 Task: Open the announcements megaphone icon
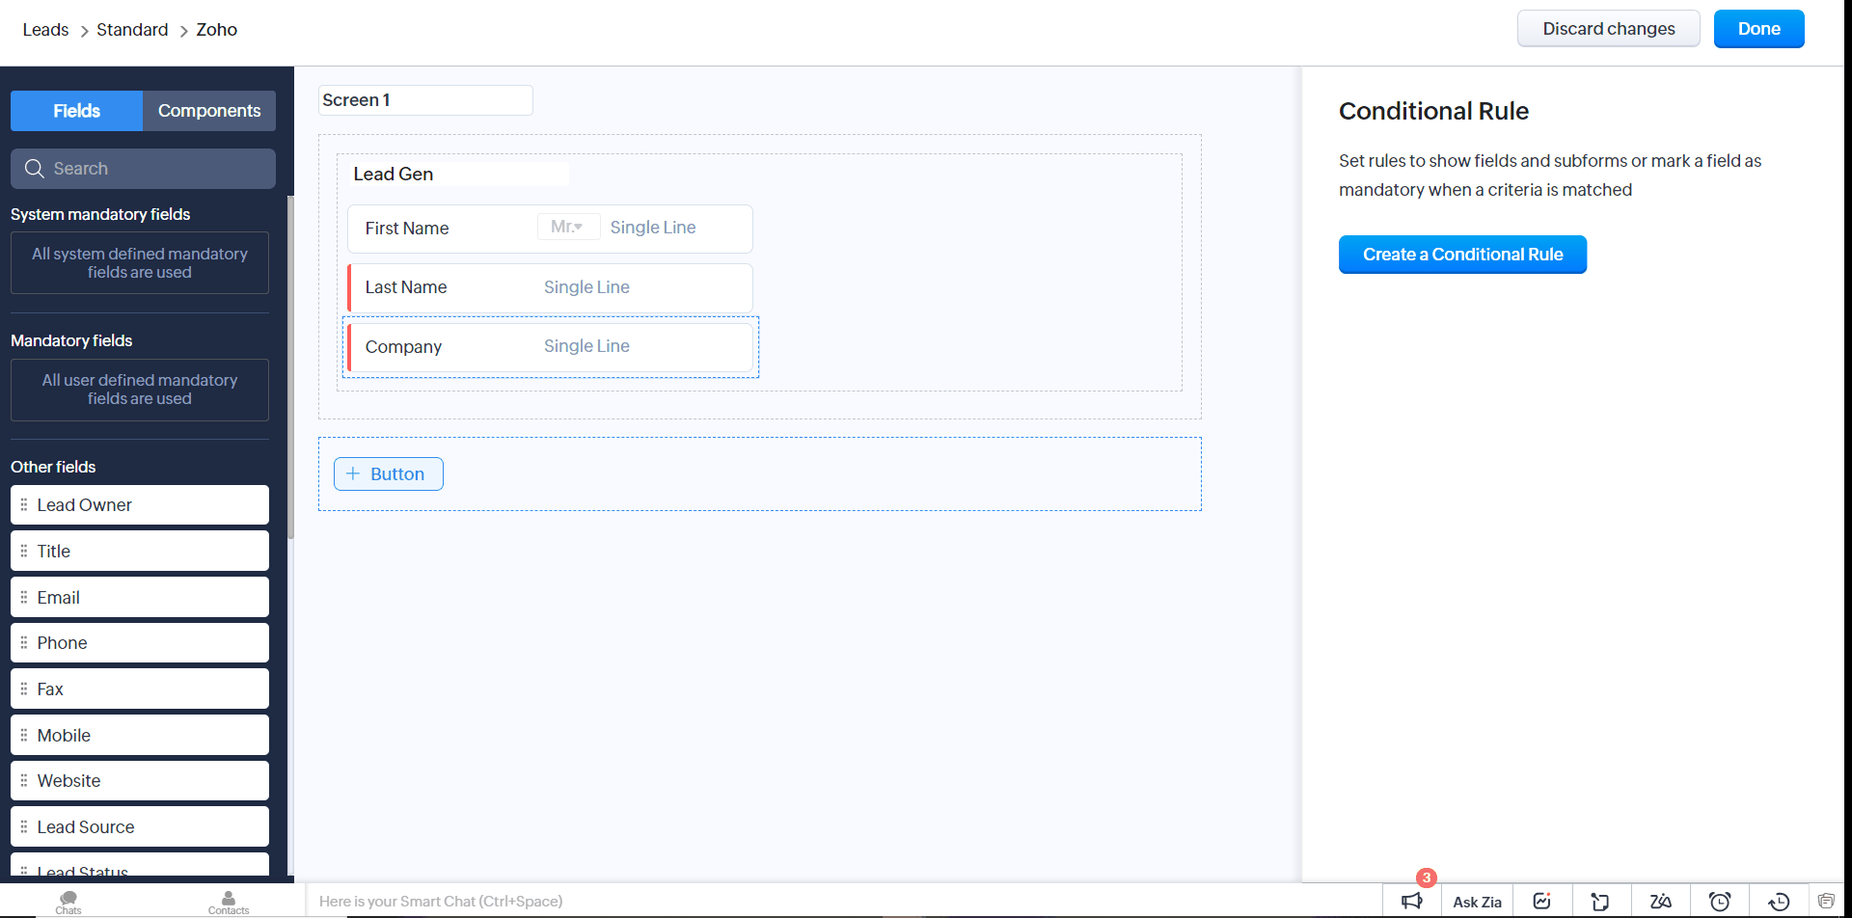click(x=1411, y=901)
